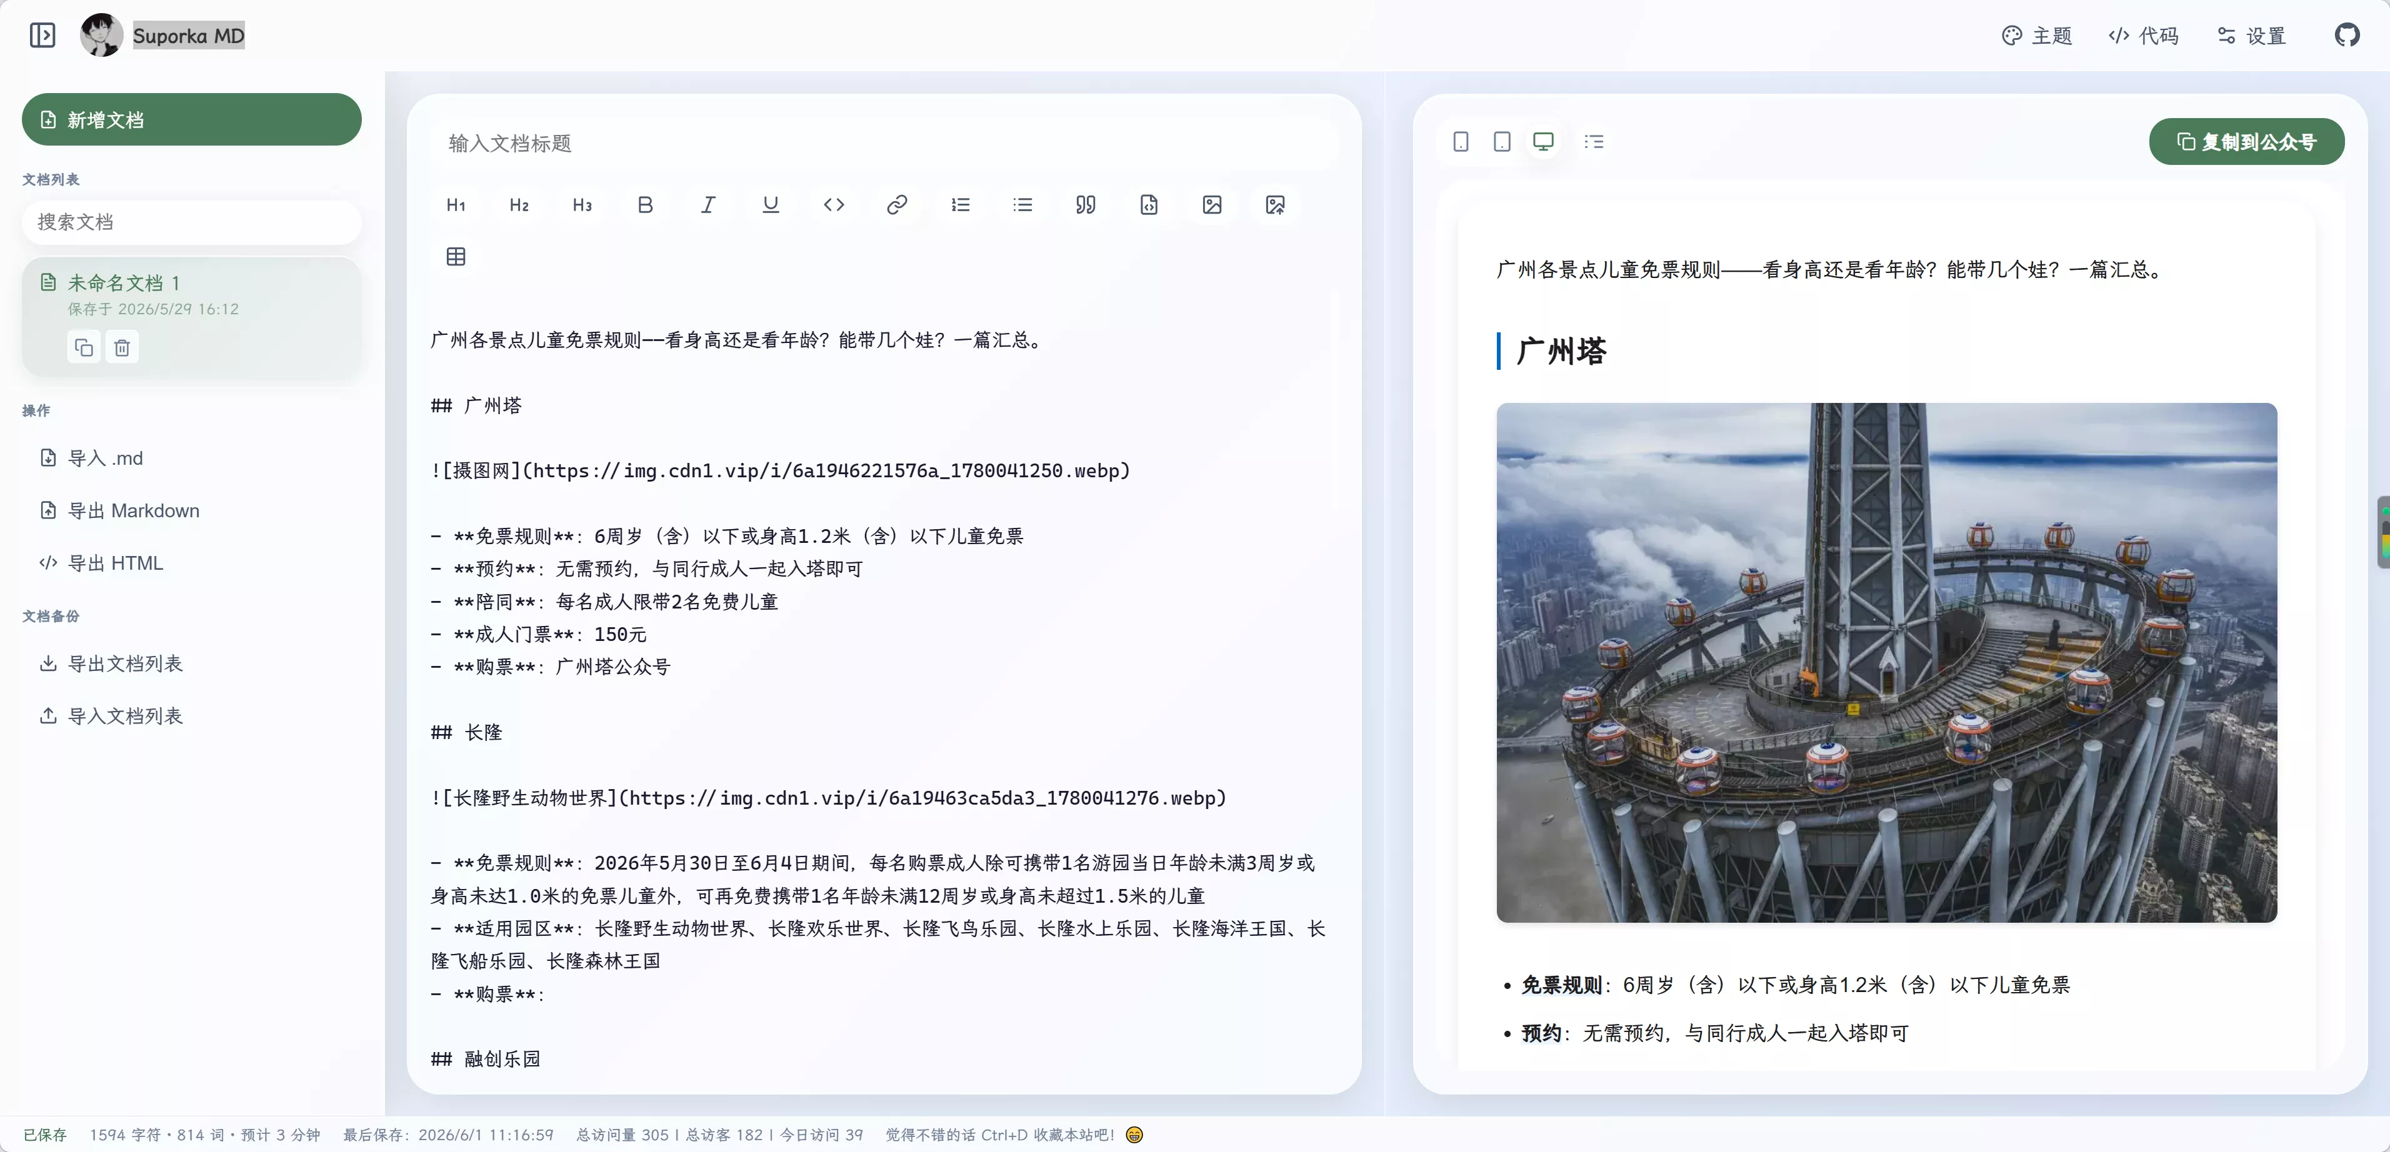This screenshot has width=2390, height=1152.
Task: Insert a table
Action: [x=456, y=257]
